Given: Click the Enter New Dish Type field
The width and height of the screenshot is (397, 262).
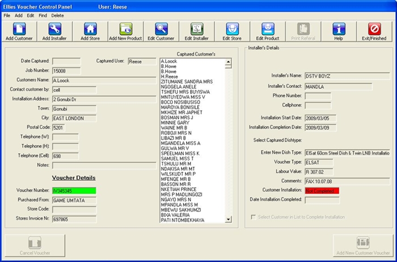Looking at the screenshot, I should click(347, 153).
